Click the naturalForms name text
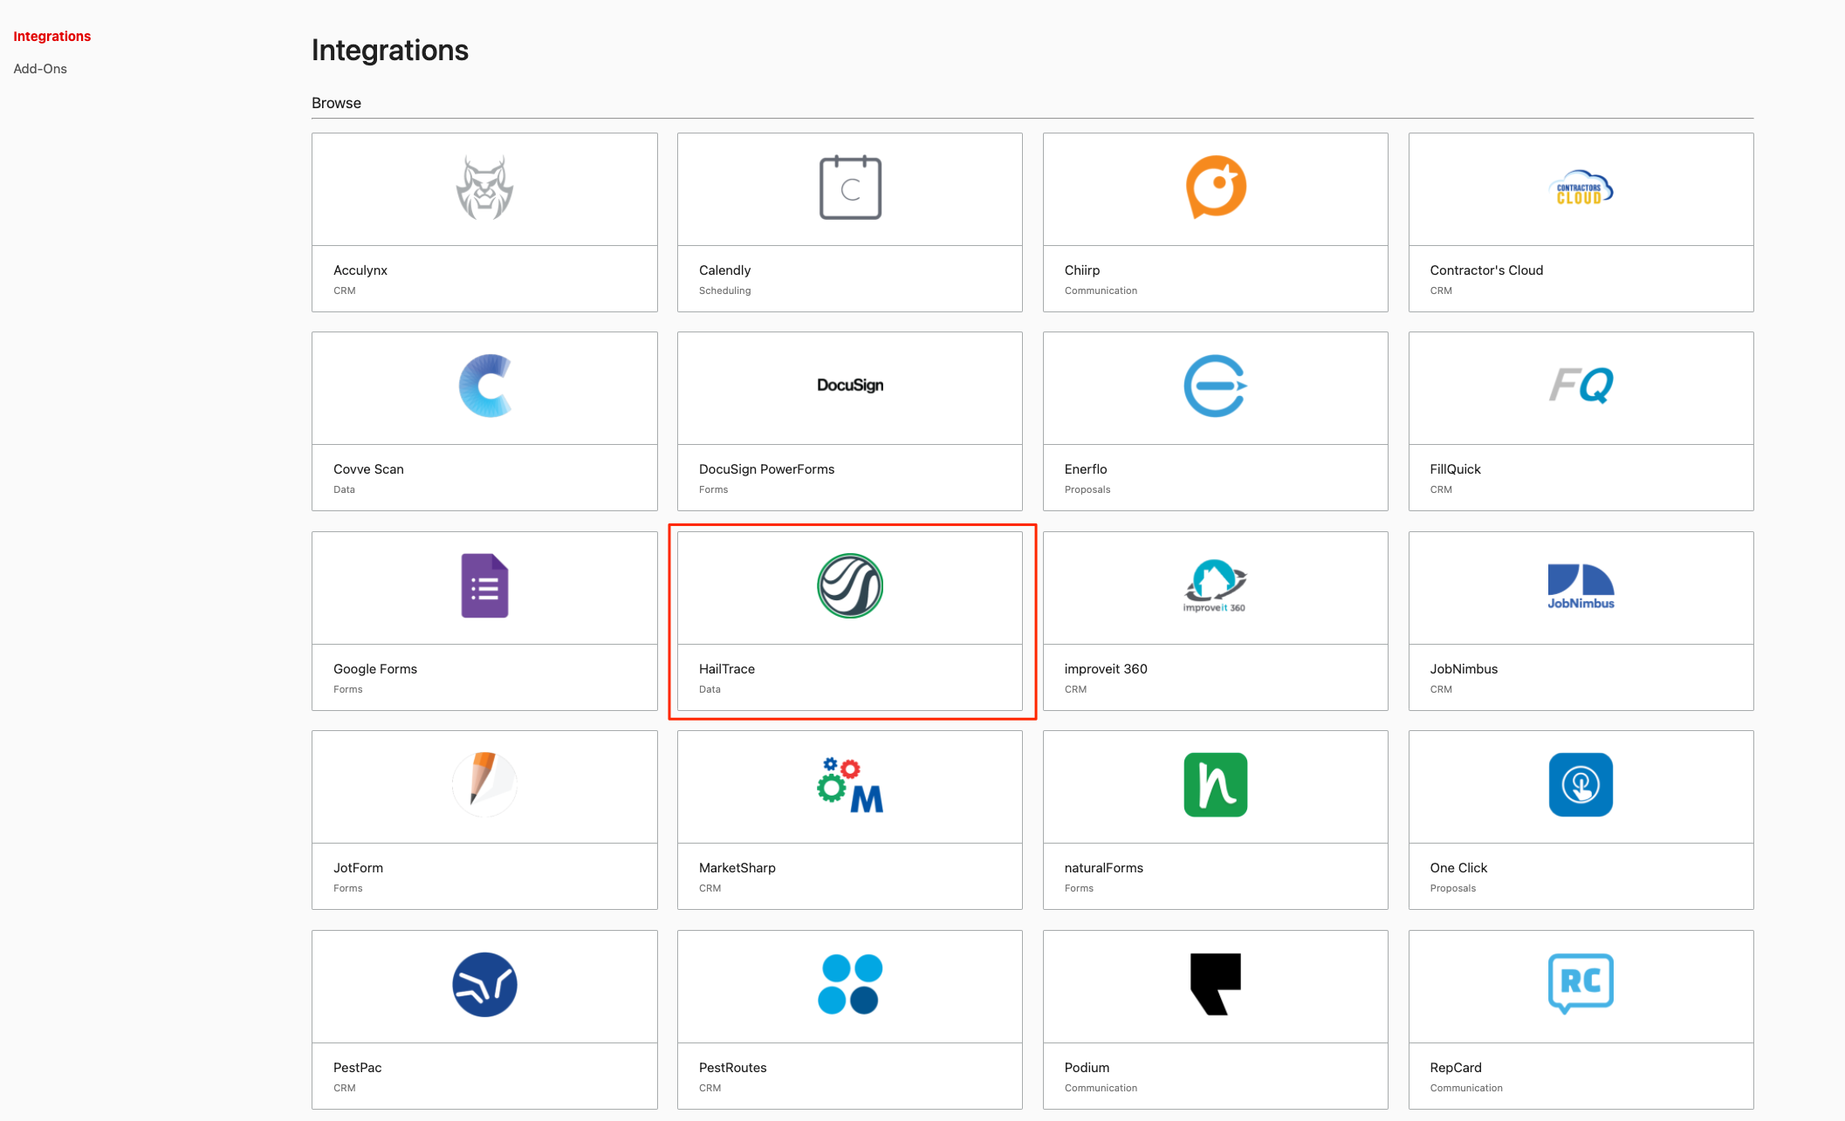Viewport: 1845px width, 1121px height. tap(1104, 867)
